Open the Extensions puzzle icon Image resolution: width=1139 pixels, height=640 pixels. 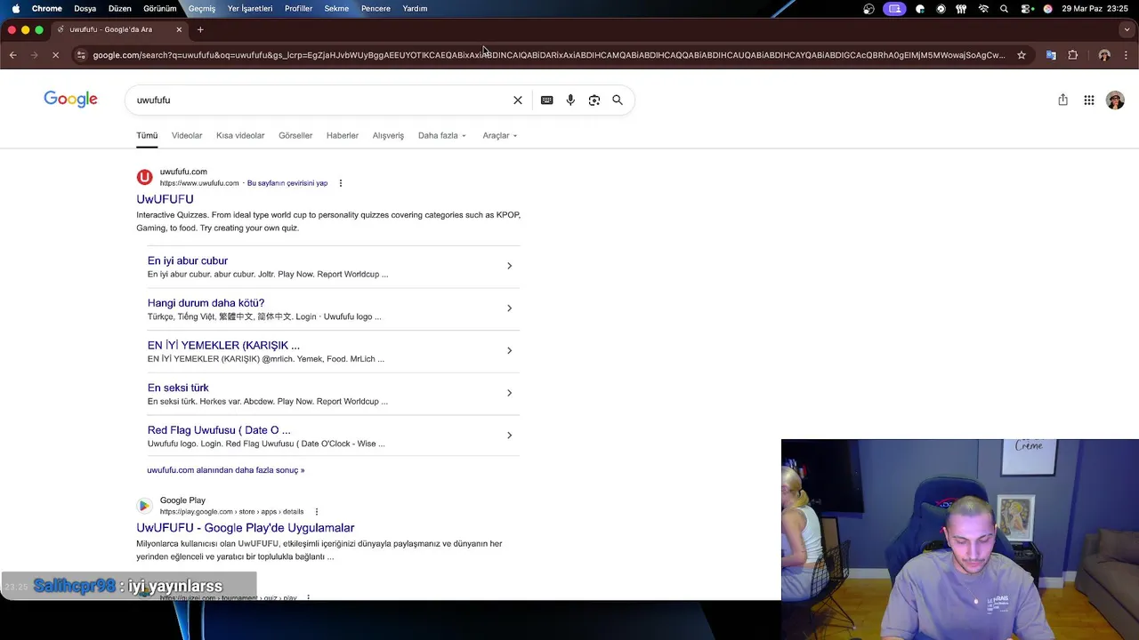pos(1073,55)
